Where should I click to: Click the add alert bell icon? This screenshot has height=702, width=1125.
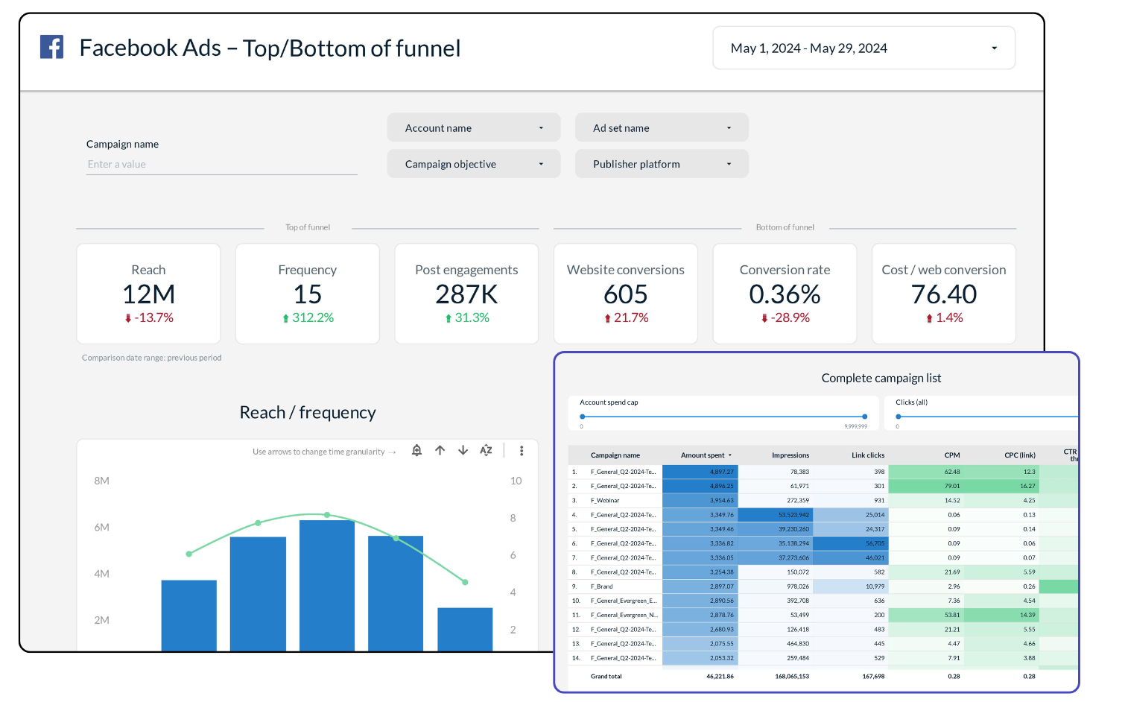(417, 450)
